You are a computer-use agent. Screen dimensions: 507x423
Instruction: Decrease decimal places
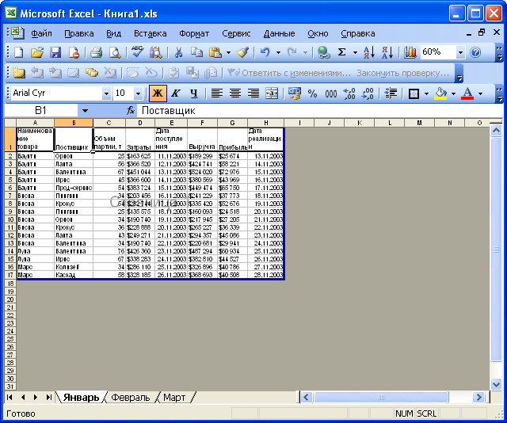click(368, 93)
